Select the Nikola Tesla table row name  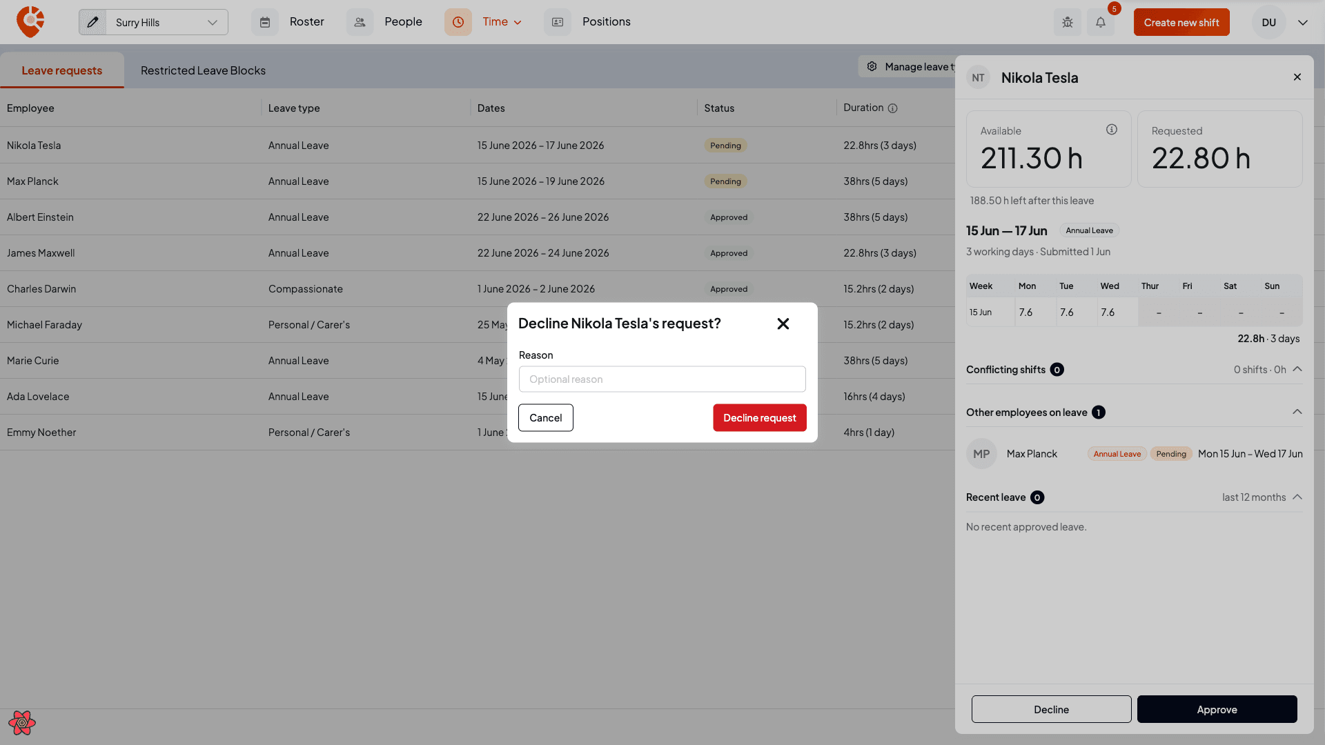(34, 146)
